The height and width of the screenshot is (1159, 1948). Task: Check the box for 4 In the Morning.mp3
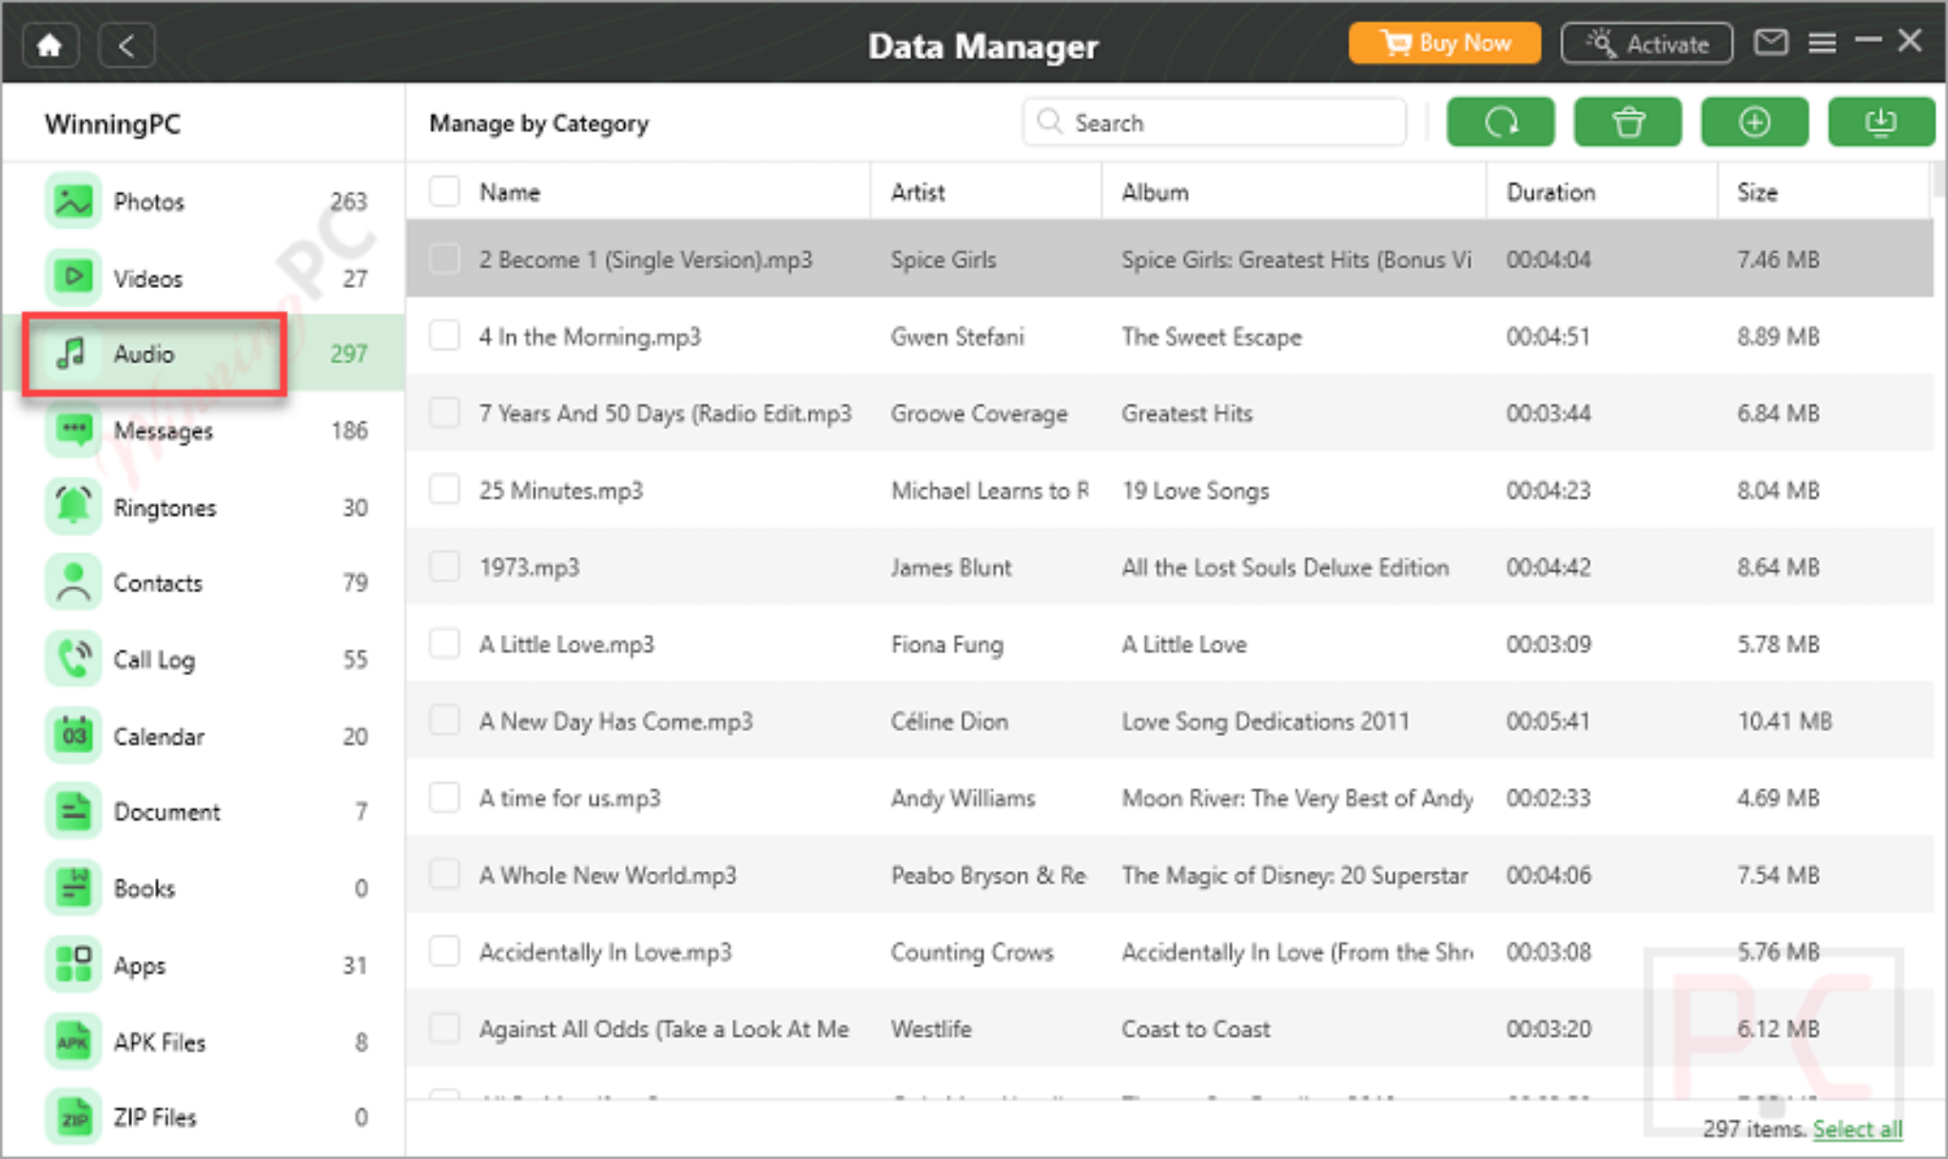[444, 336]
